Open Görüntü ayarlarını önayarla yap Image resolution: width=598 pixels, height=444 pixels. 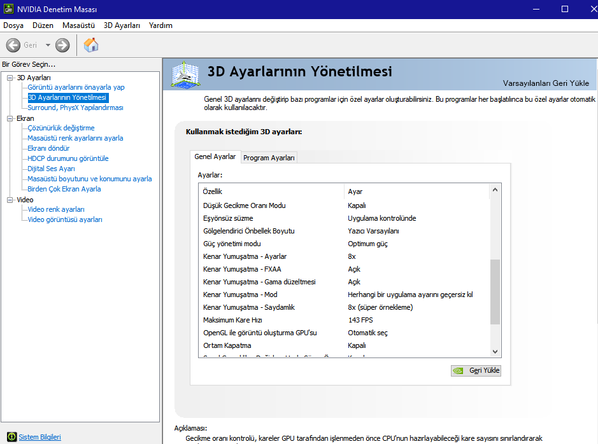pos(76,87)
